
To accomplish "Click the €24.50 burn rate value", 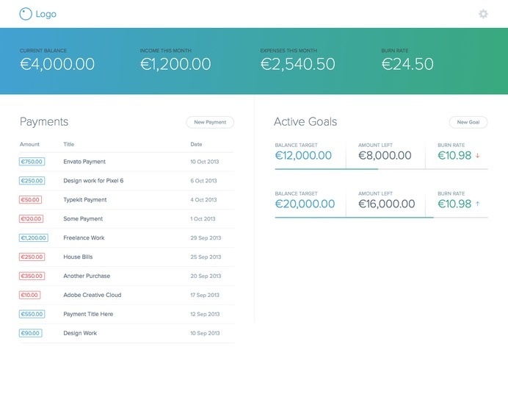I will [407, 64].
